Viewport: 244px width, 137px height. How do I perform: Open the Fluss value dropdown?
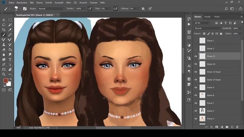click(110, 9)
